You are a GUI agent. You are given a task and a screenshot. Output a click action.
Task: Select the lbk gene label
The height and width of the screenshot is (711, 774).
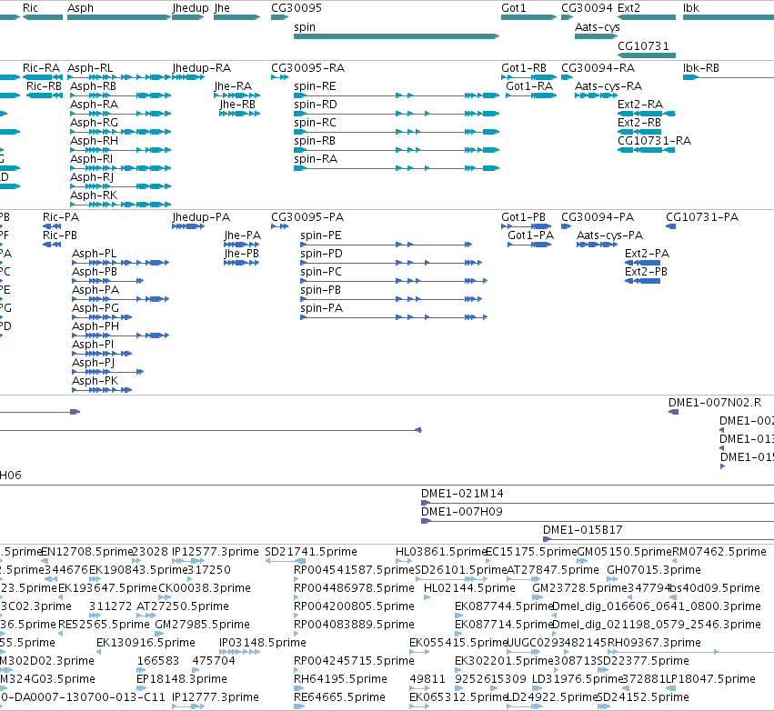click(x=691, y=8)
